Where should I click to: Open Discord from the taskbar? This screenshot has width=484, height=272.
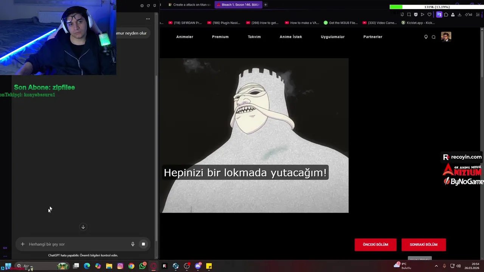[x=198, y=266]
